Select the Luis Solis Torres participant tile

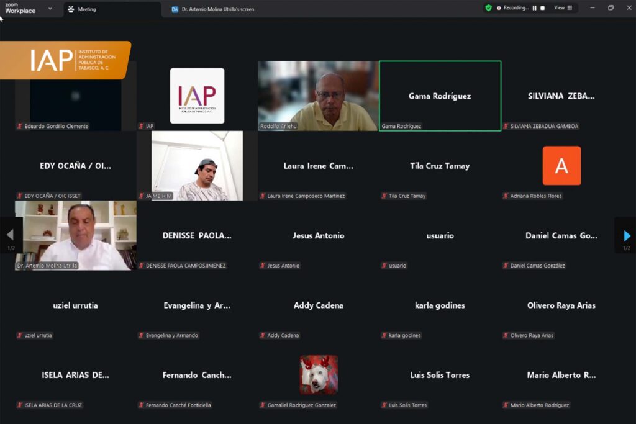click(440, 375)
